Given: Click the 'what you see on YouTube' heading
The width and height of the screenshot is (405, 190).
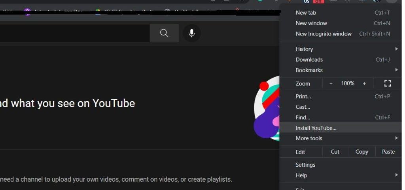Looking at the screenshot, I should [73, 103].
